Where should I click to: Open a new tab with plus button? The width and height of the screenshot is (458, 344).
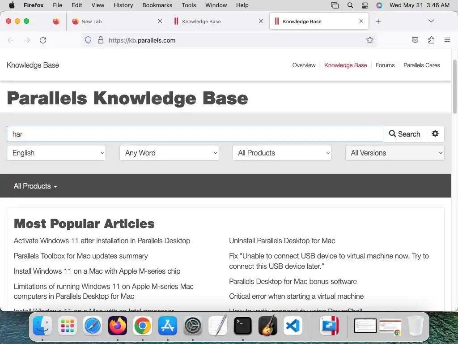point(378,21)
